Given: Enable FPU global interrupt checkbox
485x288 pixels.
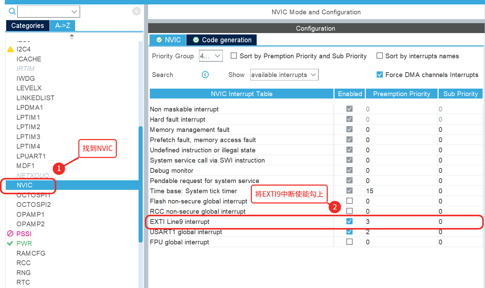Looking at the screenshot, I should click(350, 242).
